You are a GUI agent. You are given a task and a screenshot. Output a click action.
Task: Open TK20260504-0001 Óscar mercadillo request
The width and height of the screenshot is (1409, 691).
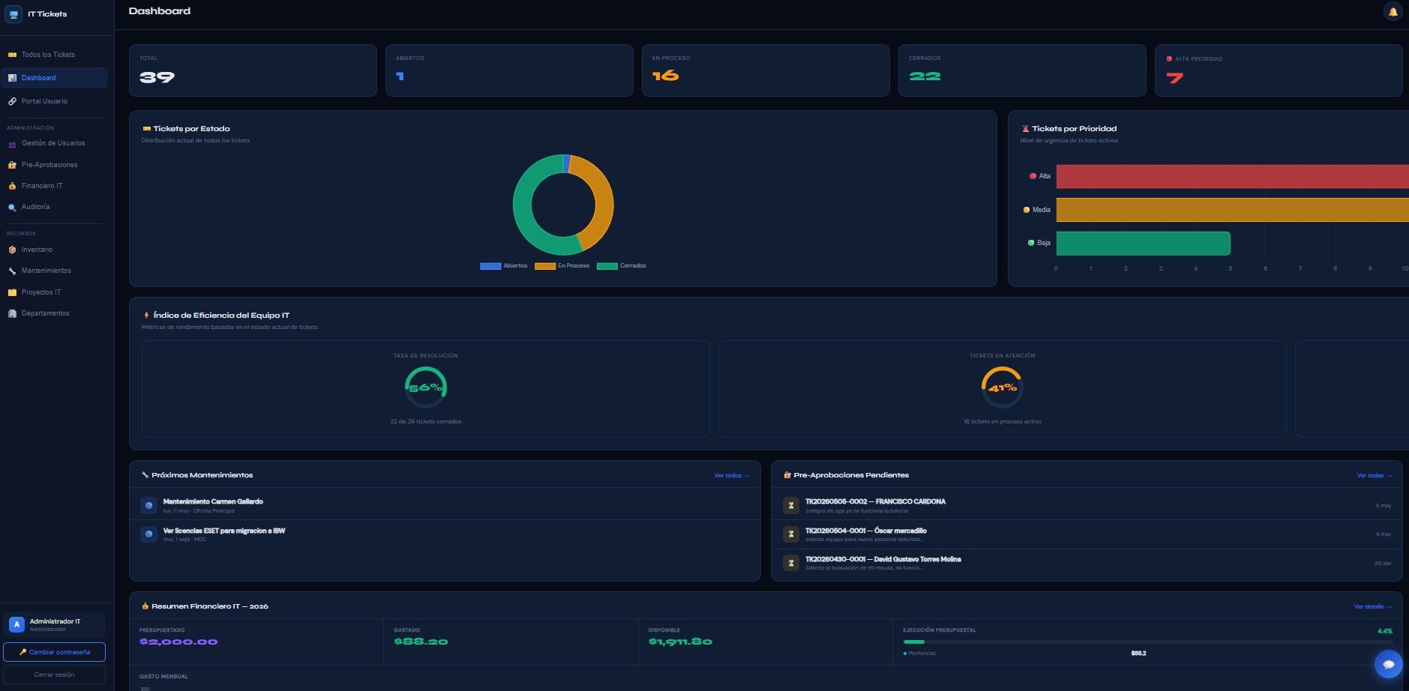1087,534
